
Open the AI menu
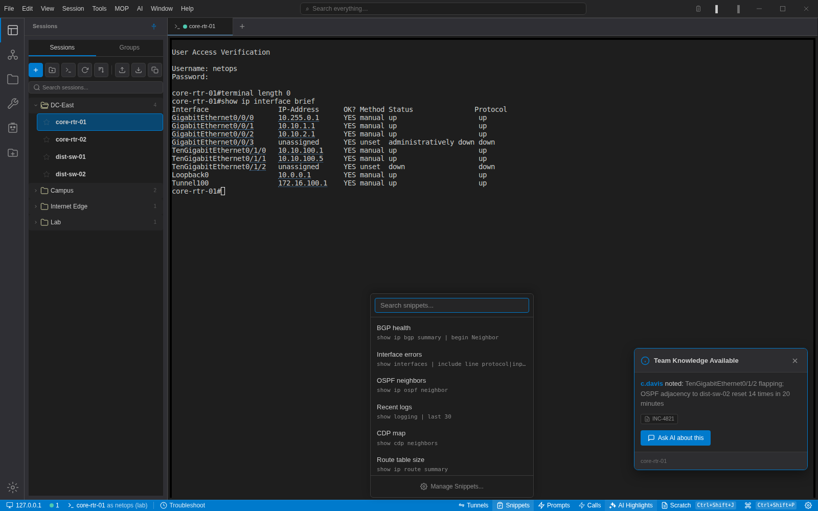click(x=140, y=9)
